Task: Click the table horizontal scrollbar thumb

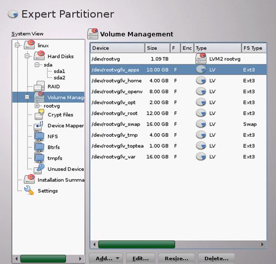Action: tap(137, 244)
